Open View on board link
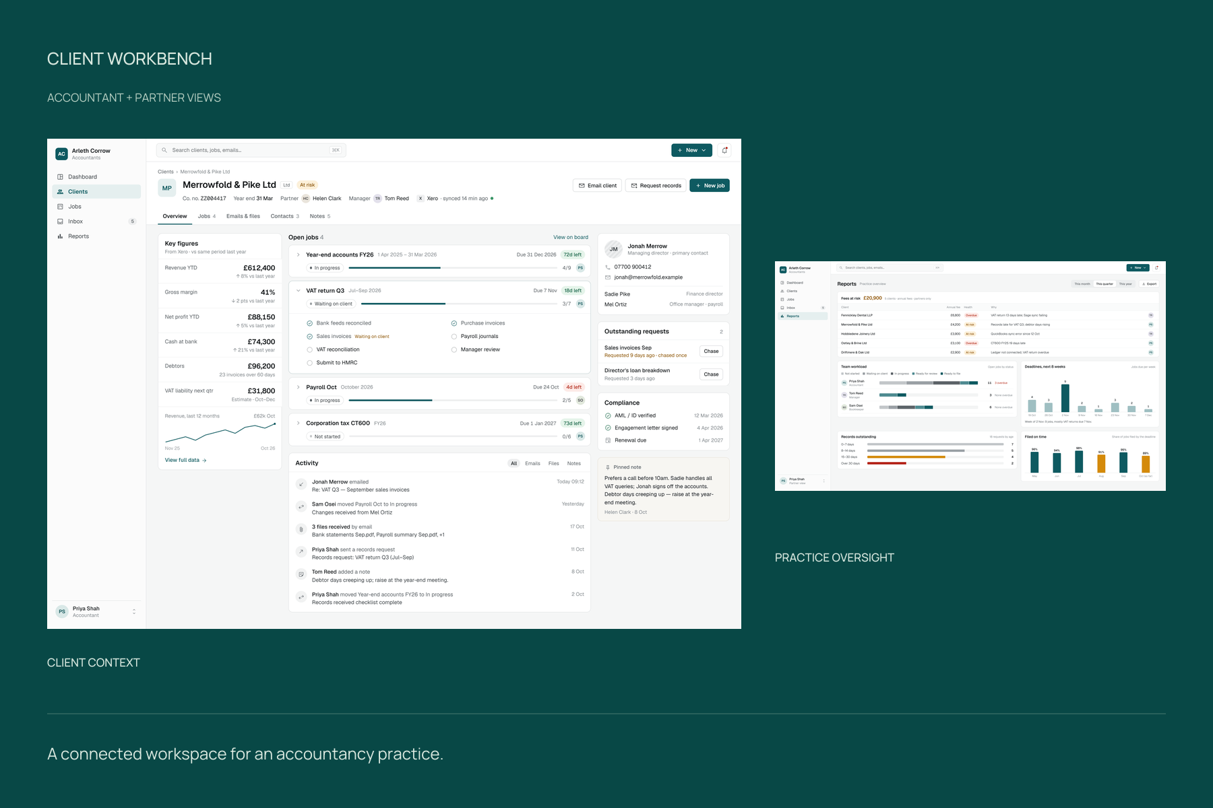This screenshot has height=808, width=1213. (x=571, y=237)
